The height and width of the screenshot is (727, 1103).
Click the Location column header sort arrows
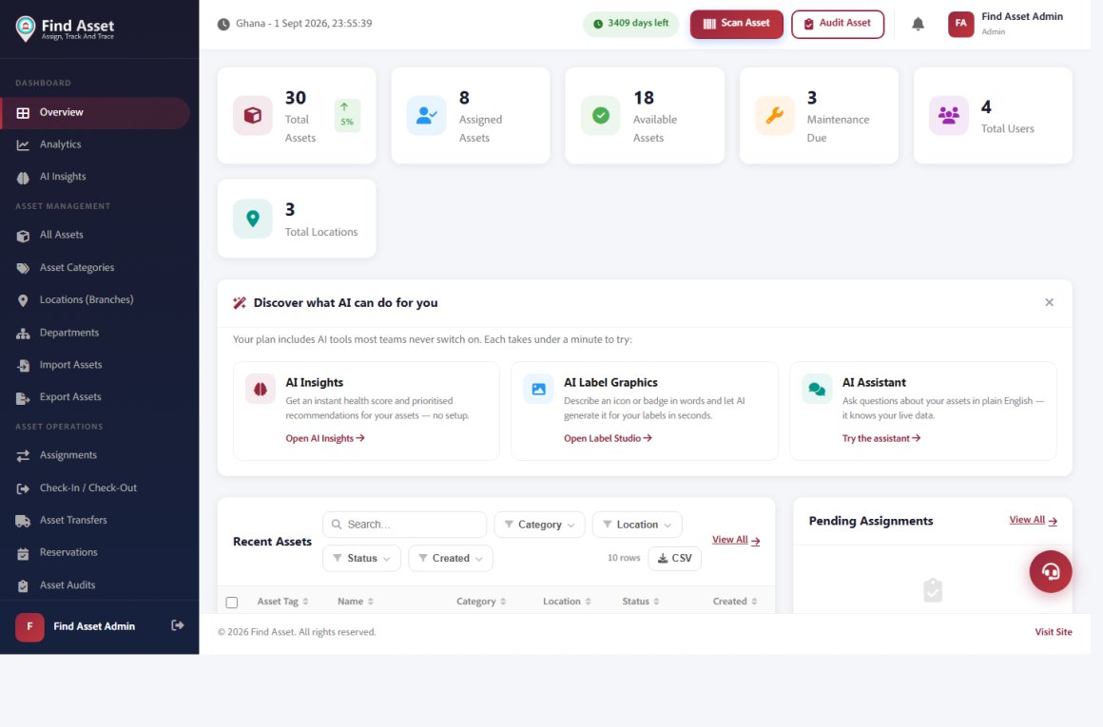588,602
